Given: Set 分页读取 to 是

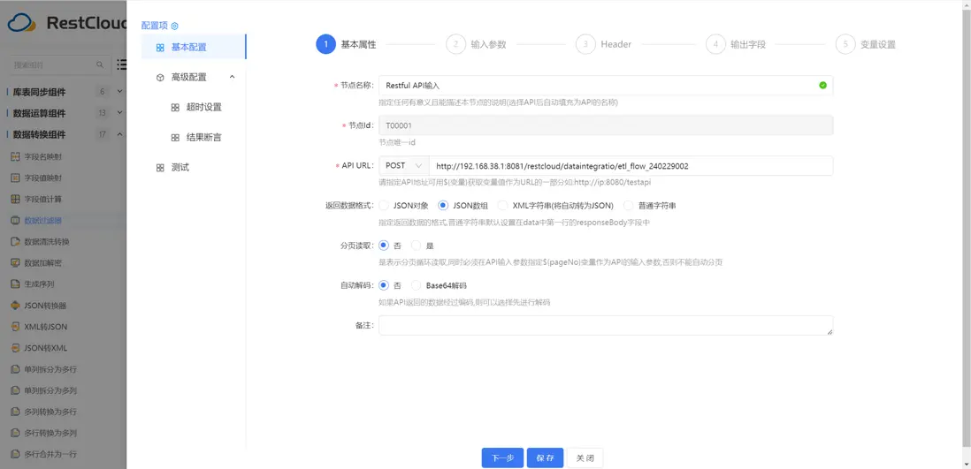Looking at the screenshot, I should tap(417, 246).
